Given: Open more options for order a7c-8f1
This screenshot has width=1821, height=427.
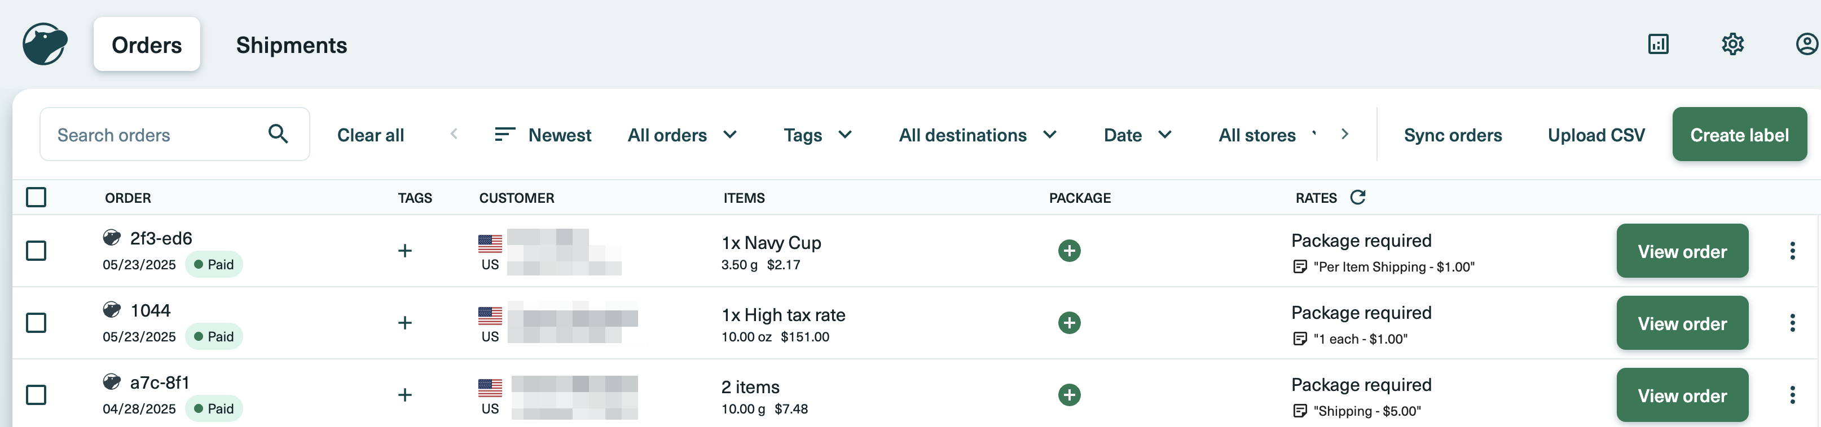Looking at the screenshot, I should [x=1792, y=394].
